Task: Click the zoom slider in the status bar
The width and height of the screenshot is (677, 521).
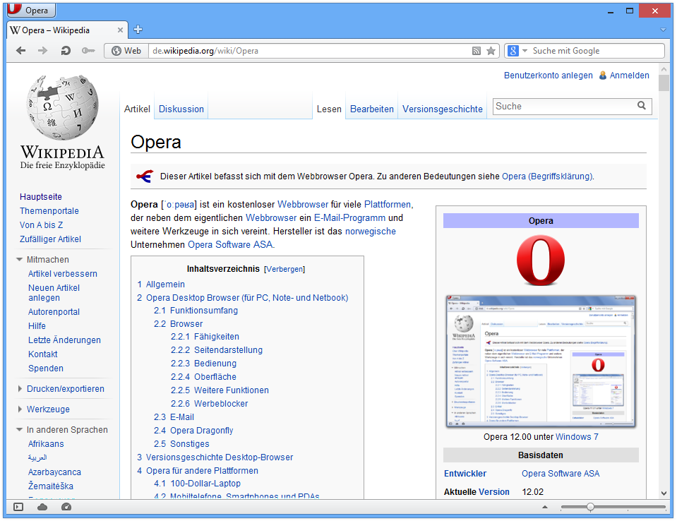Action: pos(590,507)
